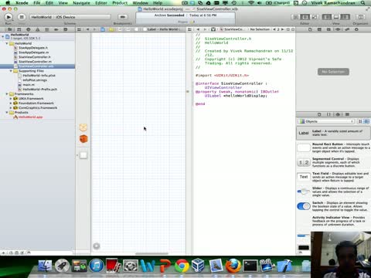
Task: Toggle the Utilities pane view button
Action: coord(345,17)
